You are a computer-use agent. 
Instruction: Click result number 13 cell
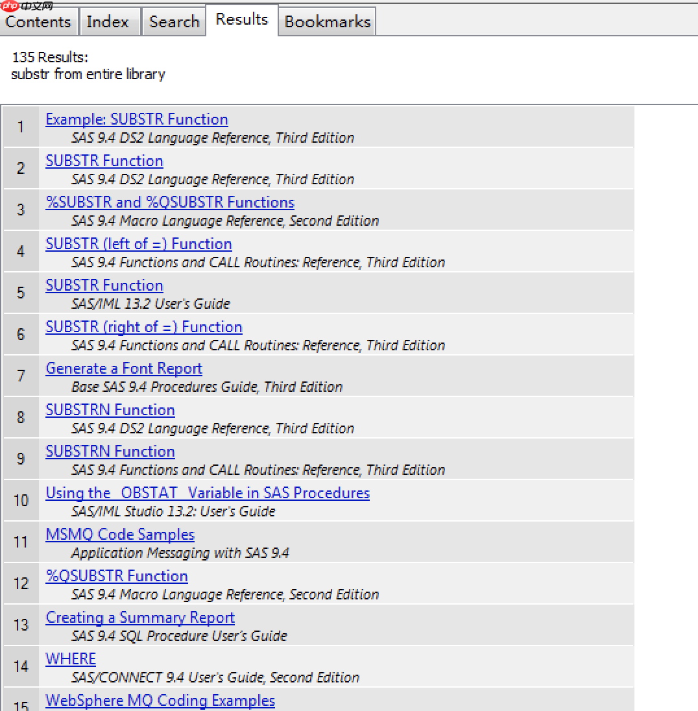pos(21,625)
